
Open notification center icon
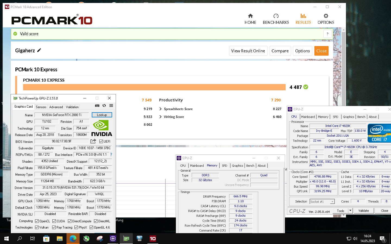pos(383,239)
